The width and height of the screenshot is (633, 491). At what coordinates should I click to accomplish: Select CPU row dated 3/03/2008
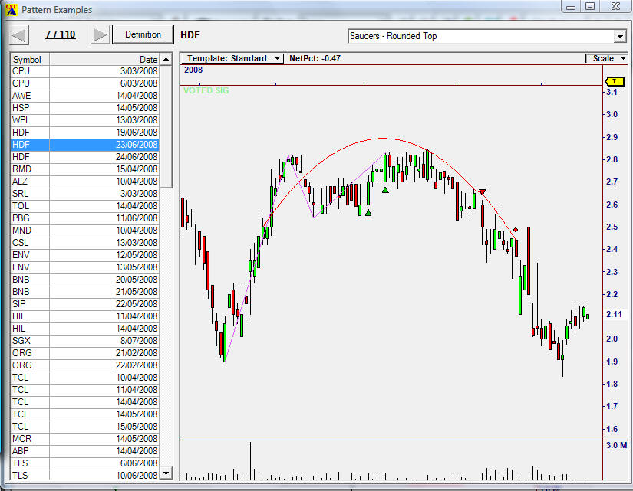(x=84, y=71)
